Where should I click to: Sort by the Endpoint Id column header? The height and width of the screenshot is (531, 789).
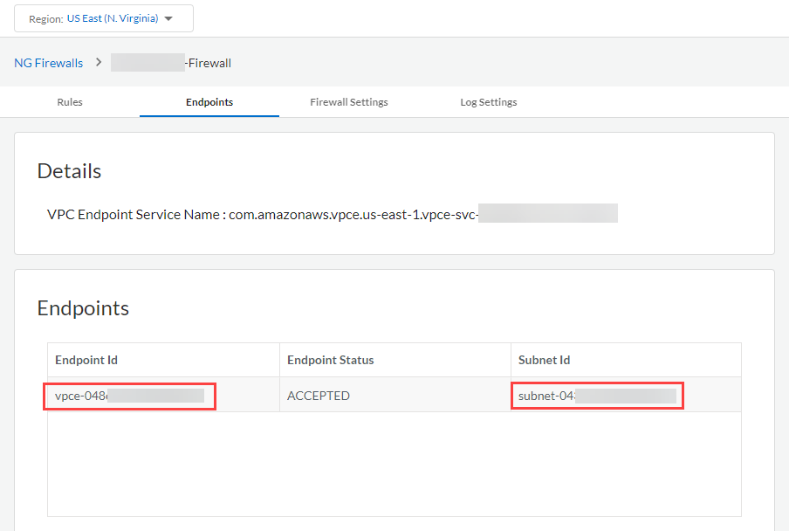[86, 360]
